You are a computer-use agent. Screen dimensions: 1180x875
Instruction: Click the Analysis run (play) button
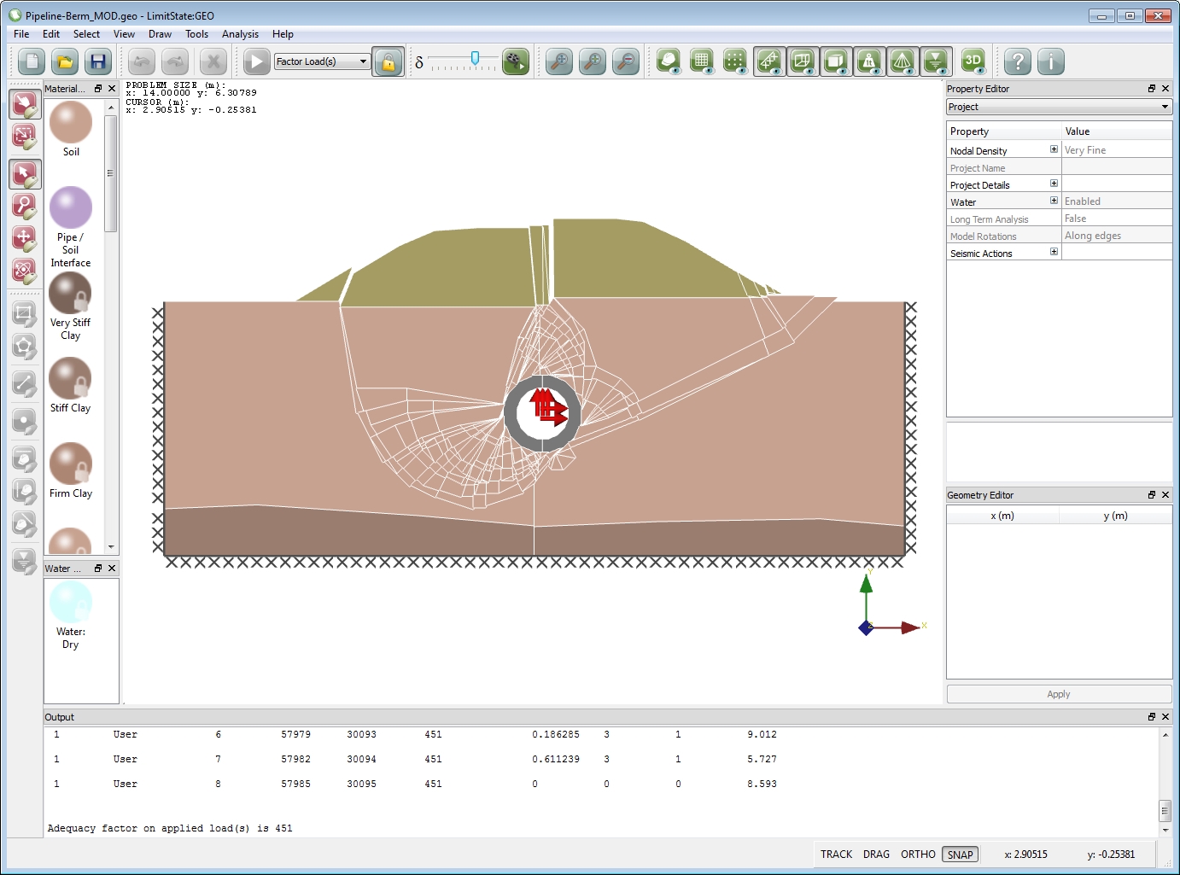(255, 61)
